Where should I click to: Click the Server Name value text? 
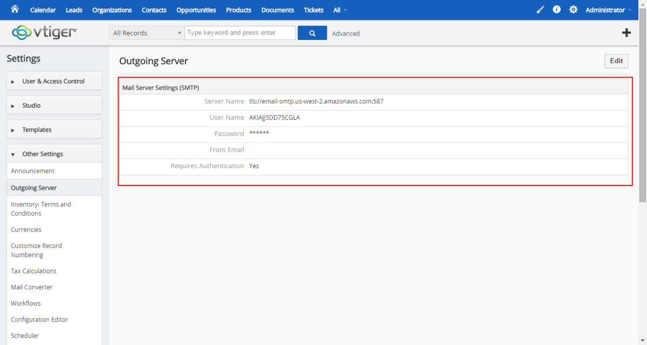point(316,101)
